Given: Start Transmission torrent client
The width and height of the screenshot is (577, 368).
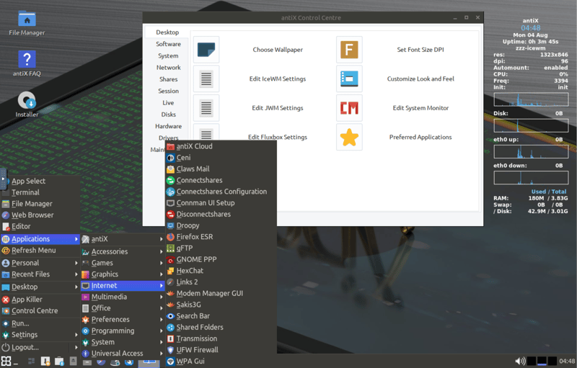Looking at the screenshot, I should (196, 338).
